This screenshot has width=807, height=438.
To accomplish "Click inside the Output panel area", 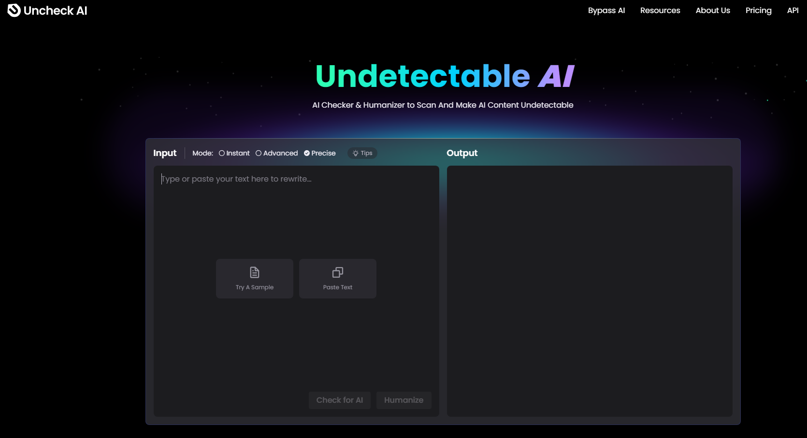I will [x=590, y=291].
